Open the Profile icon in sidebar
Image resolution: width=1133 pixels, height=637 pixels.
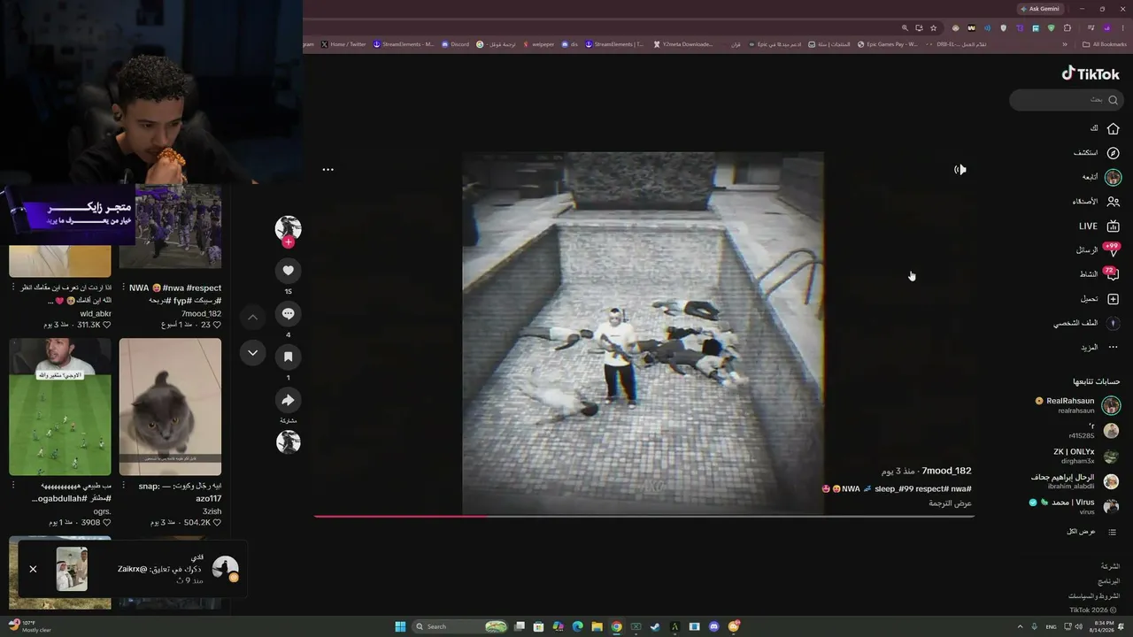click(1113, 324)
